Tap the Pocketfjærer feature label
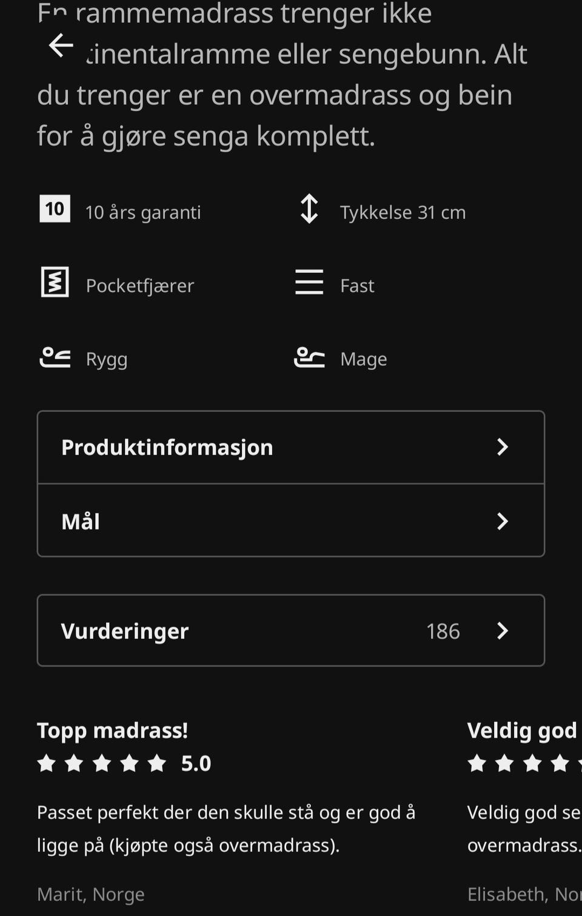The height and width of the screenshot is (916, 582). pos(140,286)
